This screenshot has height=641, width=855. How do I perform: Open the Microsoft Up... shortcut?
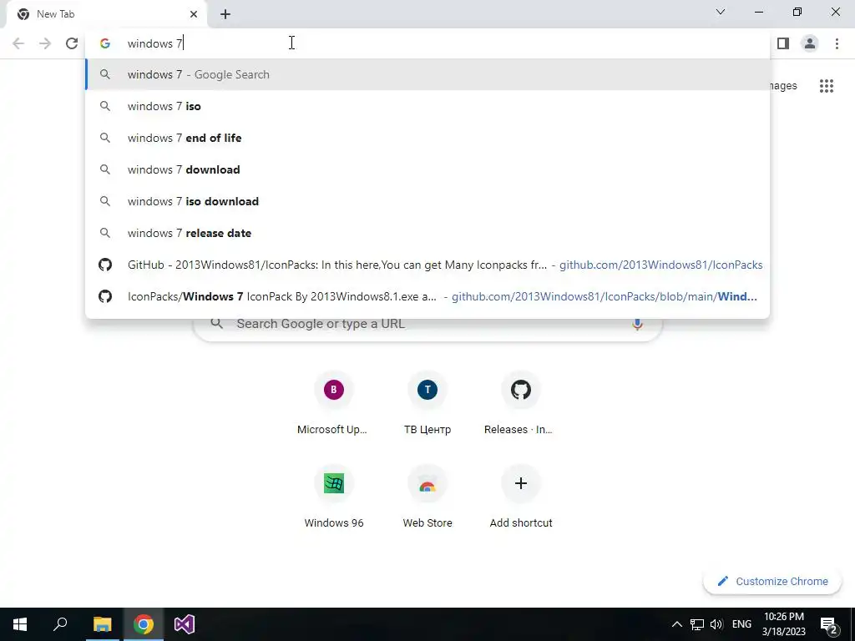click(x=332, y=404)
